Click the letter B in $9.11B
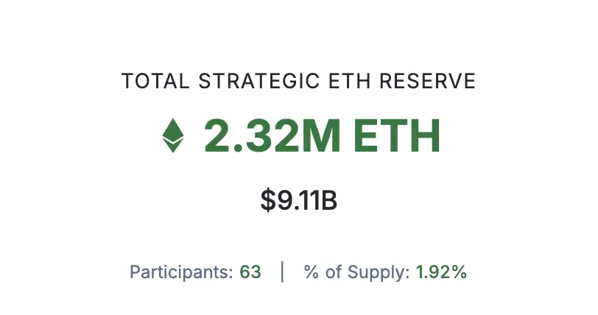598x315 pixels. click(x=329, y=201)
